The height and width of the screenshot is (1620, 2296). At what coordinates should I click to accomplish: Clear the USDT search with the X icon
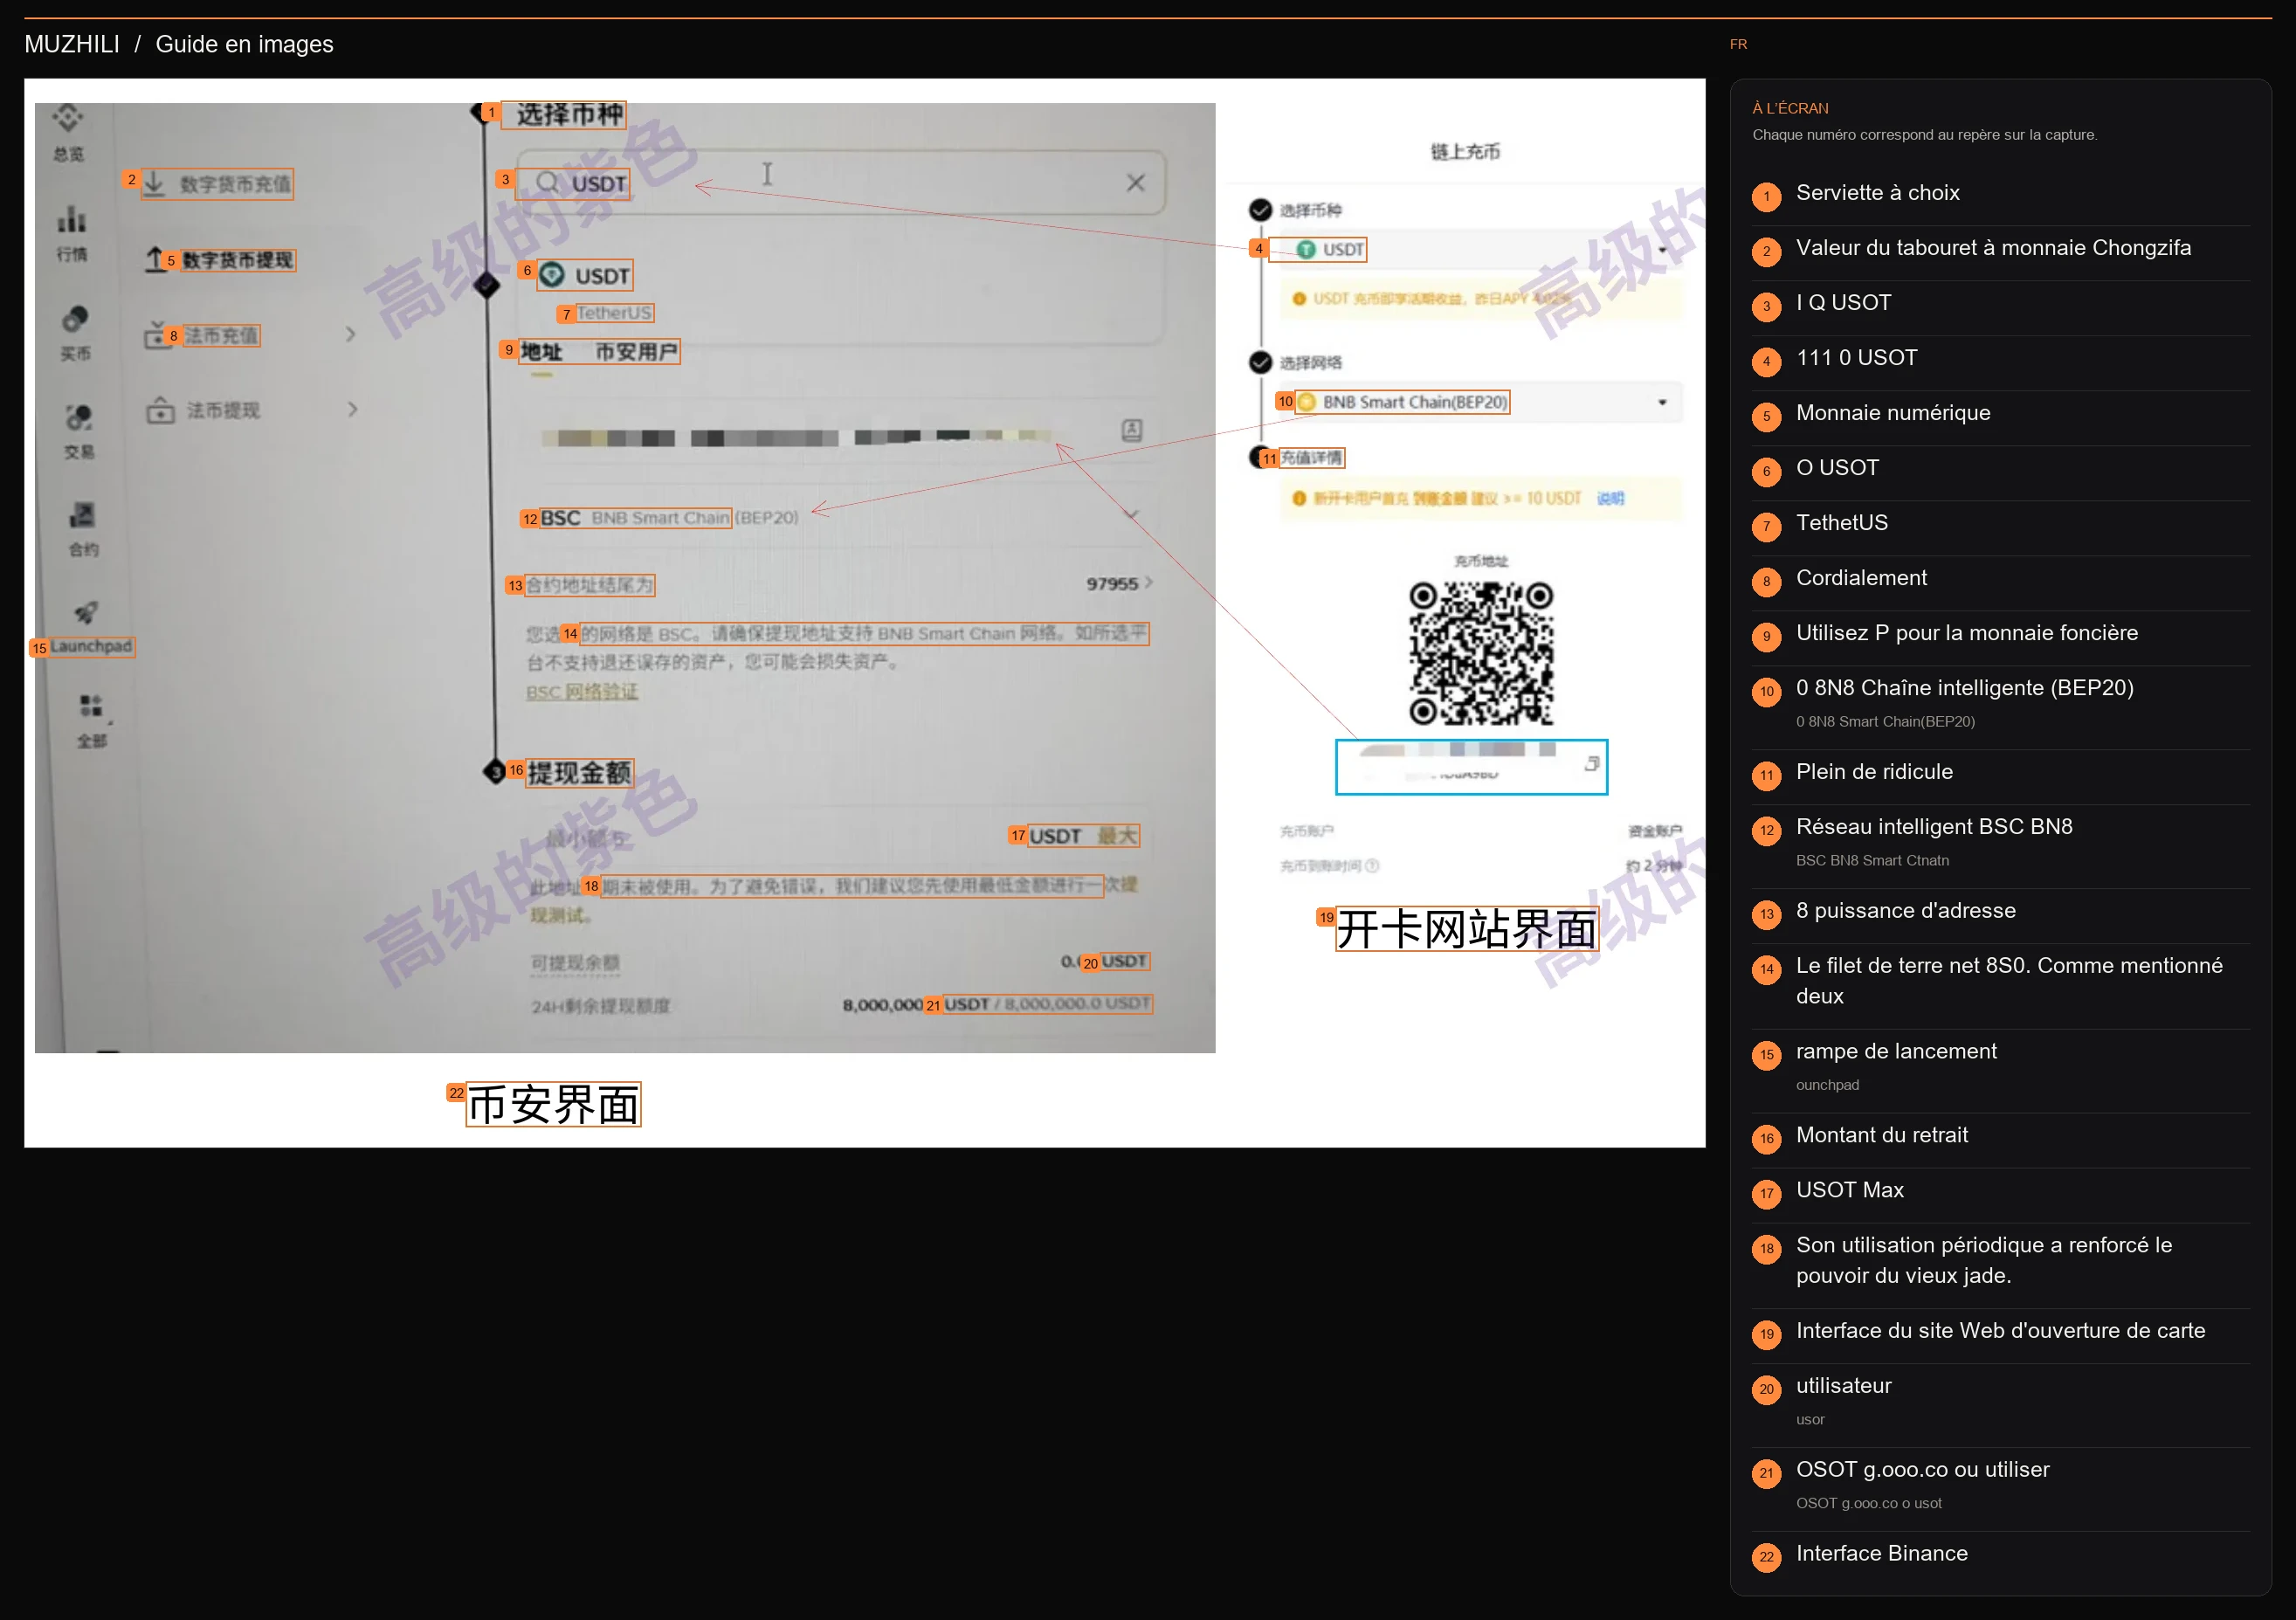click(x=1135, y=183)
